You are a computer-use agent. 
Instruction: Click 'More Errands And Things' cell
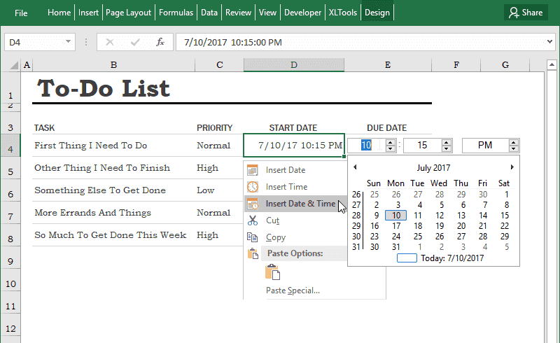click(113, 213)
